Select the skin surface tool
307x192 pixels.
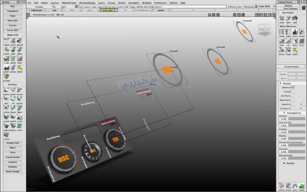click(6, 99)
